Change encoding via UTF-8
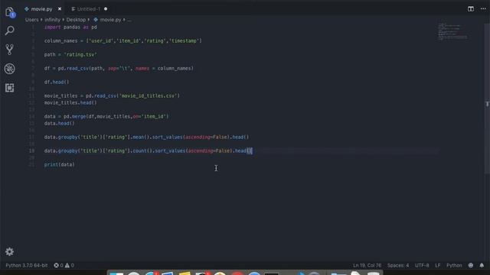Viewport: 490px width, 275px height. pyautogui.click(x=422, y=265)
